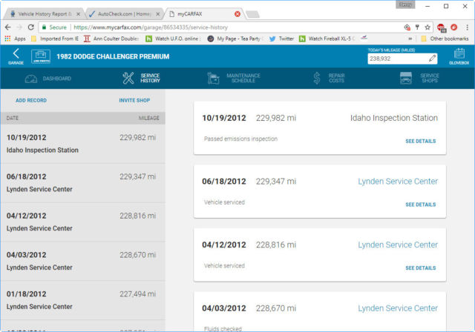Open the Maintenance Schedule icon
The width and height of the screenshot is (475, 332).
tap(214, 79)
